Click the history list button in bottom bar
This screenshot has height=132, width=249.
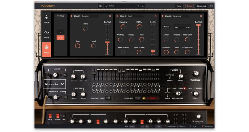point(147,126)
